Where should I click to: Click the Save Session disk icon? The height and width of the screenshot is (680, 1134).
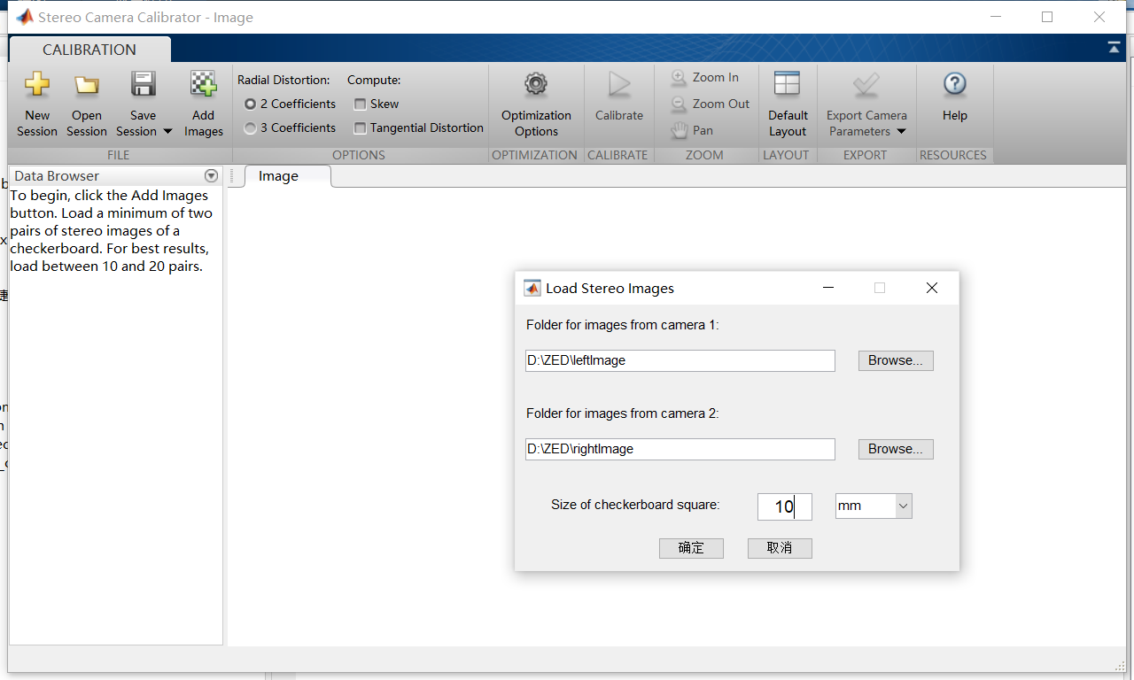pos(143,84)
